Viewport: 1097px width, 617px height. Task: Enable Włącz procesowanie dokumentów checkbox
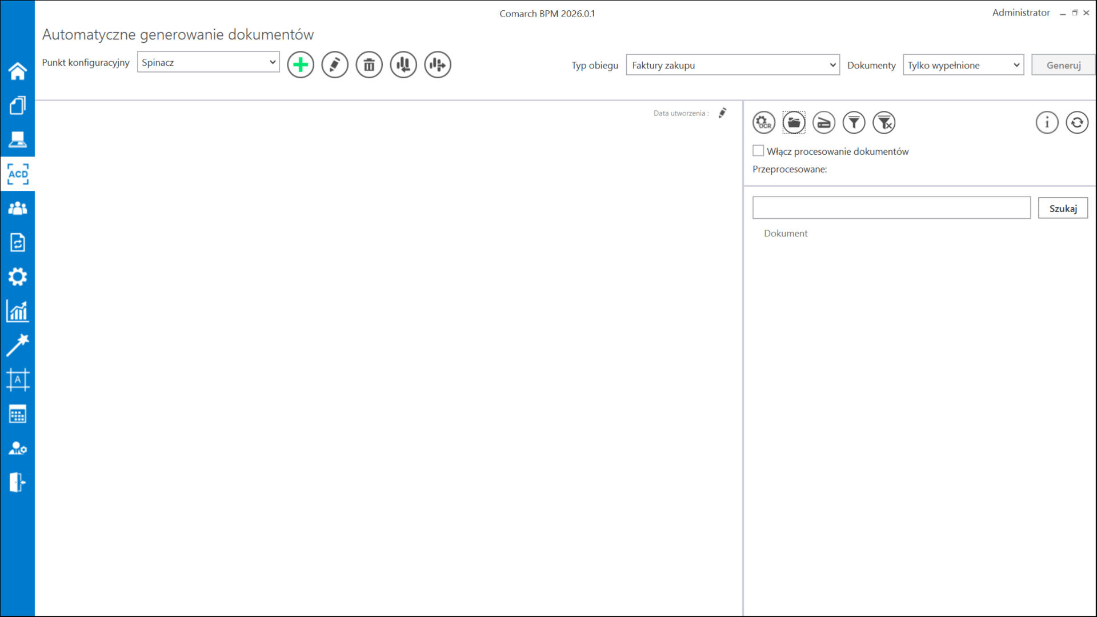point(758,151)
